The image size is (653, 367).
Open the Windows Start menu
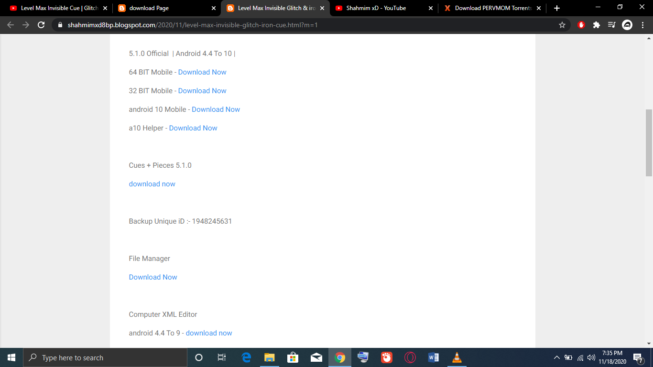click(11, 357)
